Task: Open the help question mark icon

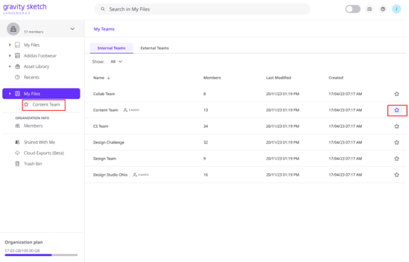Action: 383,9
